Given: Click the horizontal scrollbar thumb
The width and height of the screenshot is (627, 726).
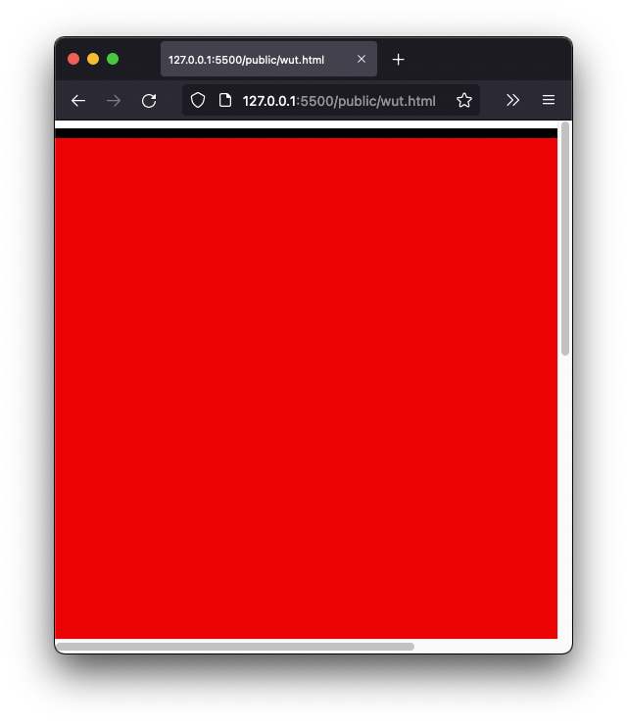Looking at the screenshot, I should (235, 647).
